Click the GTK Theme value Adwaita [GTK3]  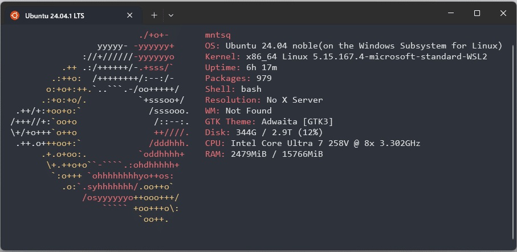pos(298,121)
